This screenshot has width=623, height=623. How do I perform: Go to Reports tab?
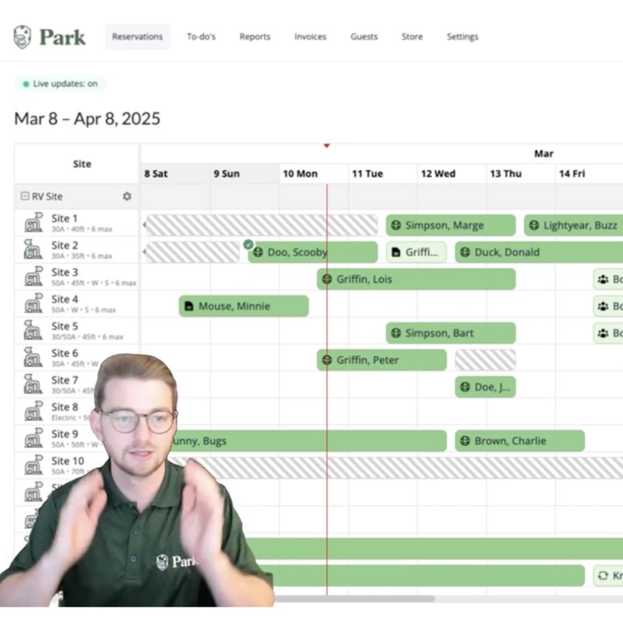click(255, 37)
